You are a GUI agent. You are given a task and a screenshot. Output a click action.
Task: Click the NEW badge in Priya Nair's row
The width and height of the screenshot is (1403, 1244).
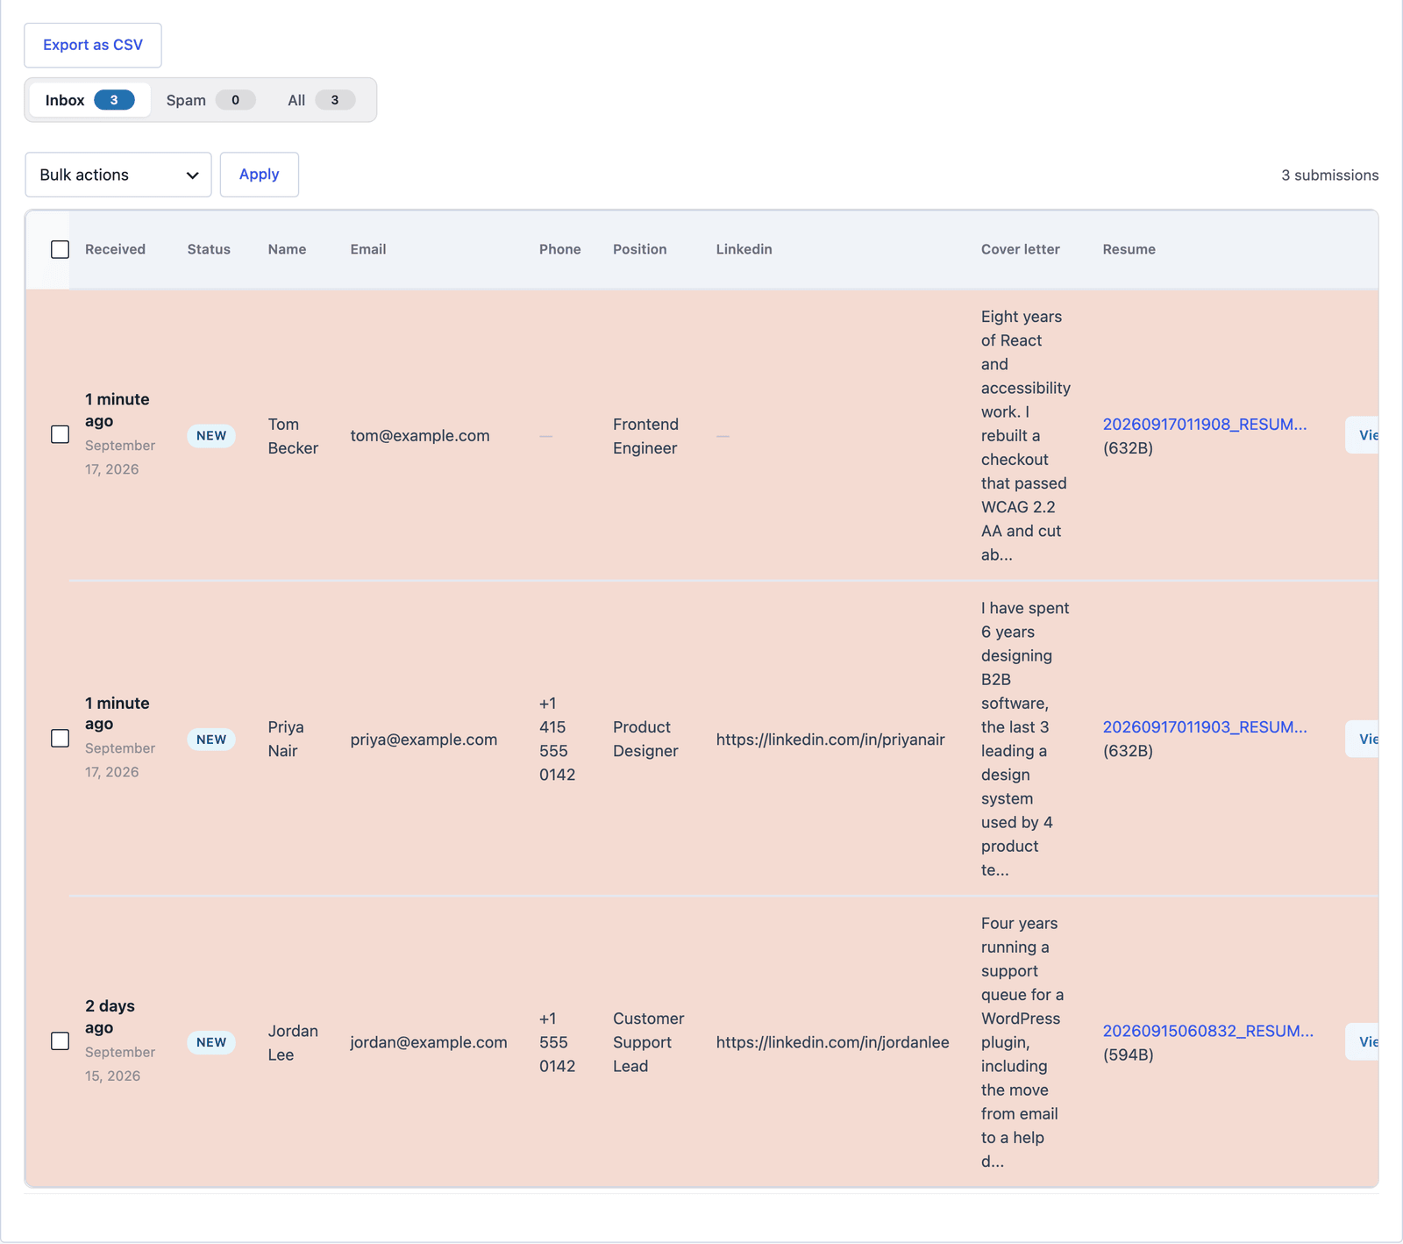211,740
